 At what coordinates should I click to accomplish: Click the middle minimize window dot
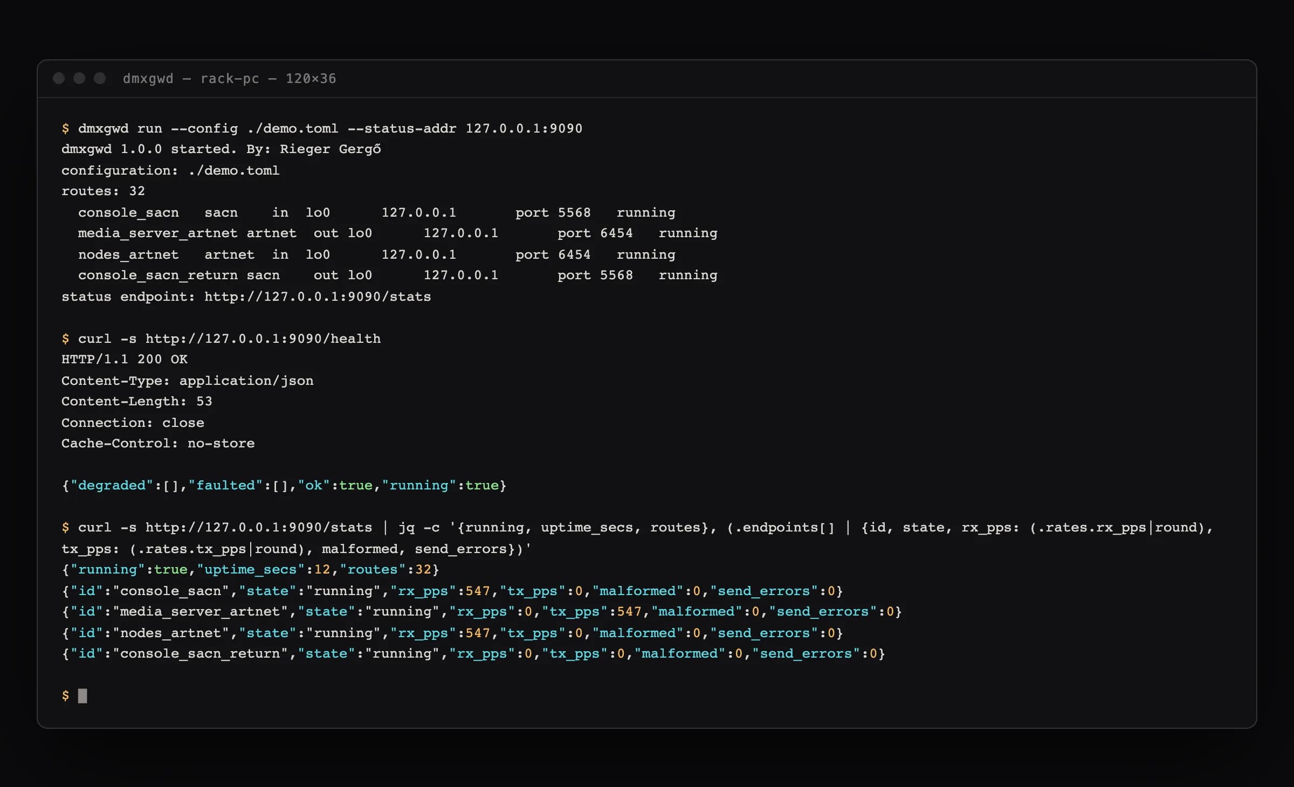pyautogui.click(x=79, y=78)
